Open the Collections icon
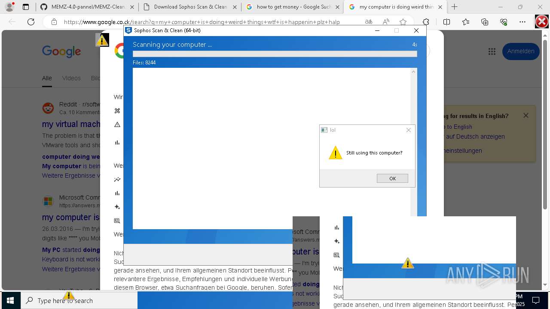This screenshot has width=550, height=309. [485, 22]
